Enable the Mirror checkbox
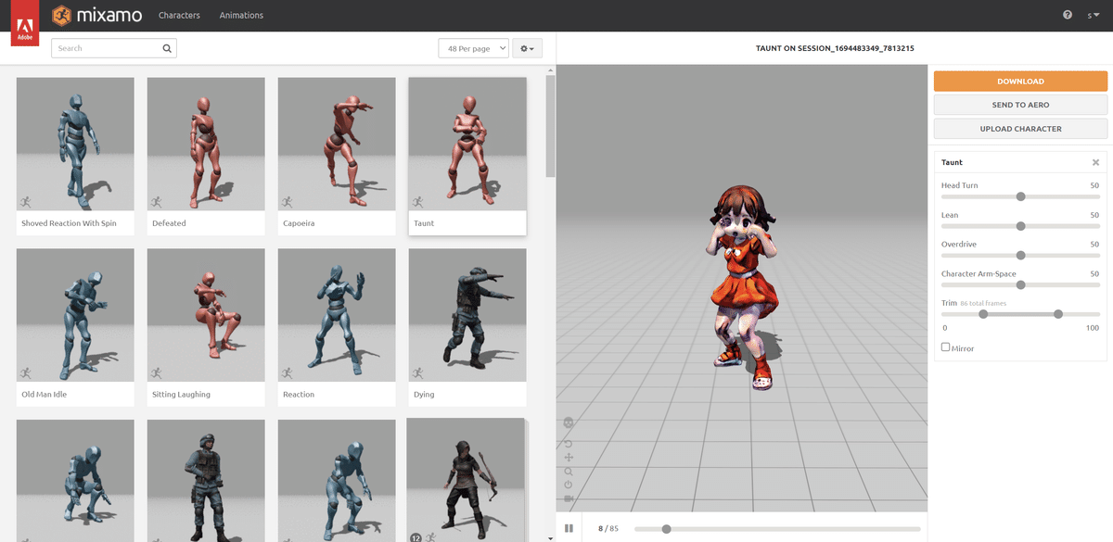The width and height of the screenshot is (1113, 542). (x=945, y=347)
